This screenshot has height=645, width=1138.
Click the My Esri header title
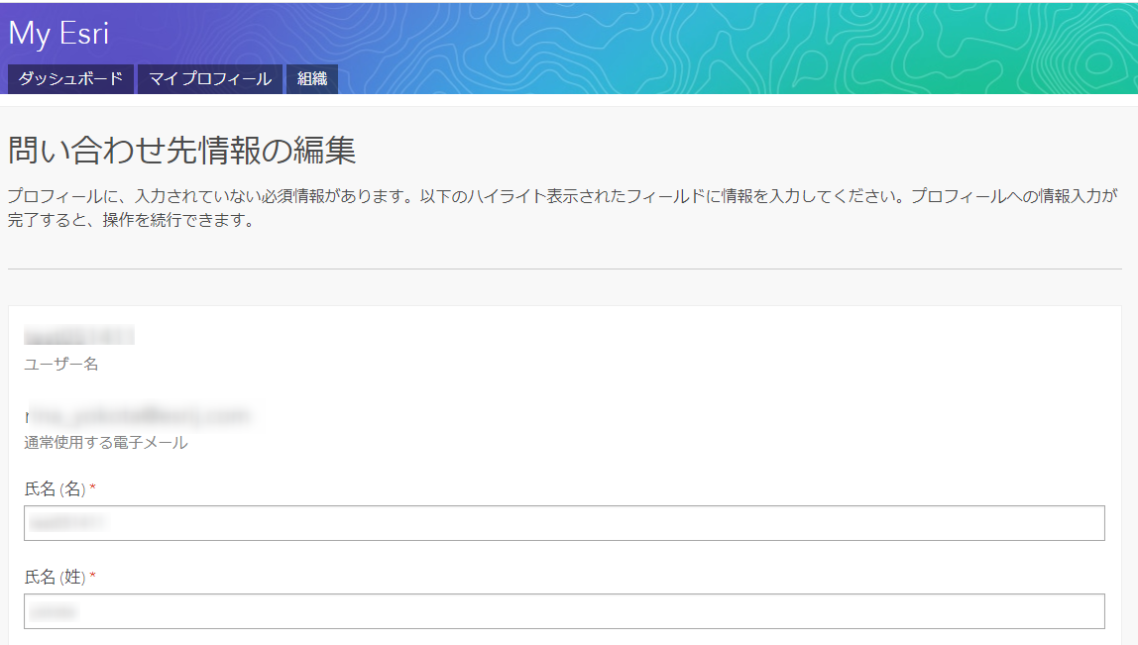(x=58, y=34)
